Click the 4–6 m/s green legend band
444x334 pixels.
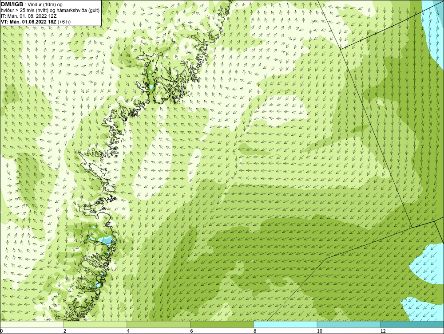pyautogui.click(x=159, y=324)
